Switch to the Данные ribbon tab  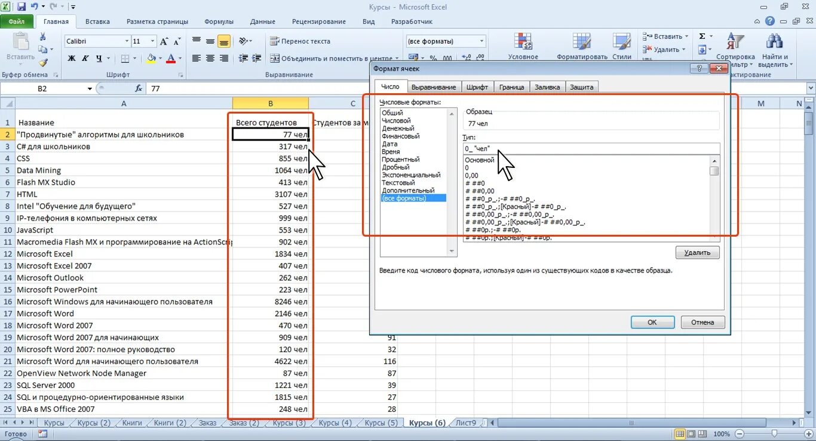coord(263,22)
